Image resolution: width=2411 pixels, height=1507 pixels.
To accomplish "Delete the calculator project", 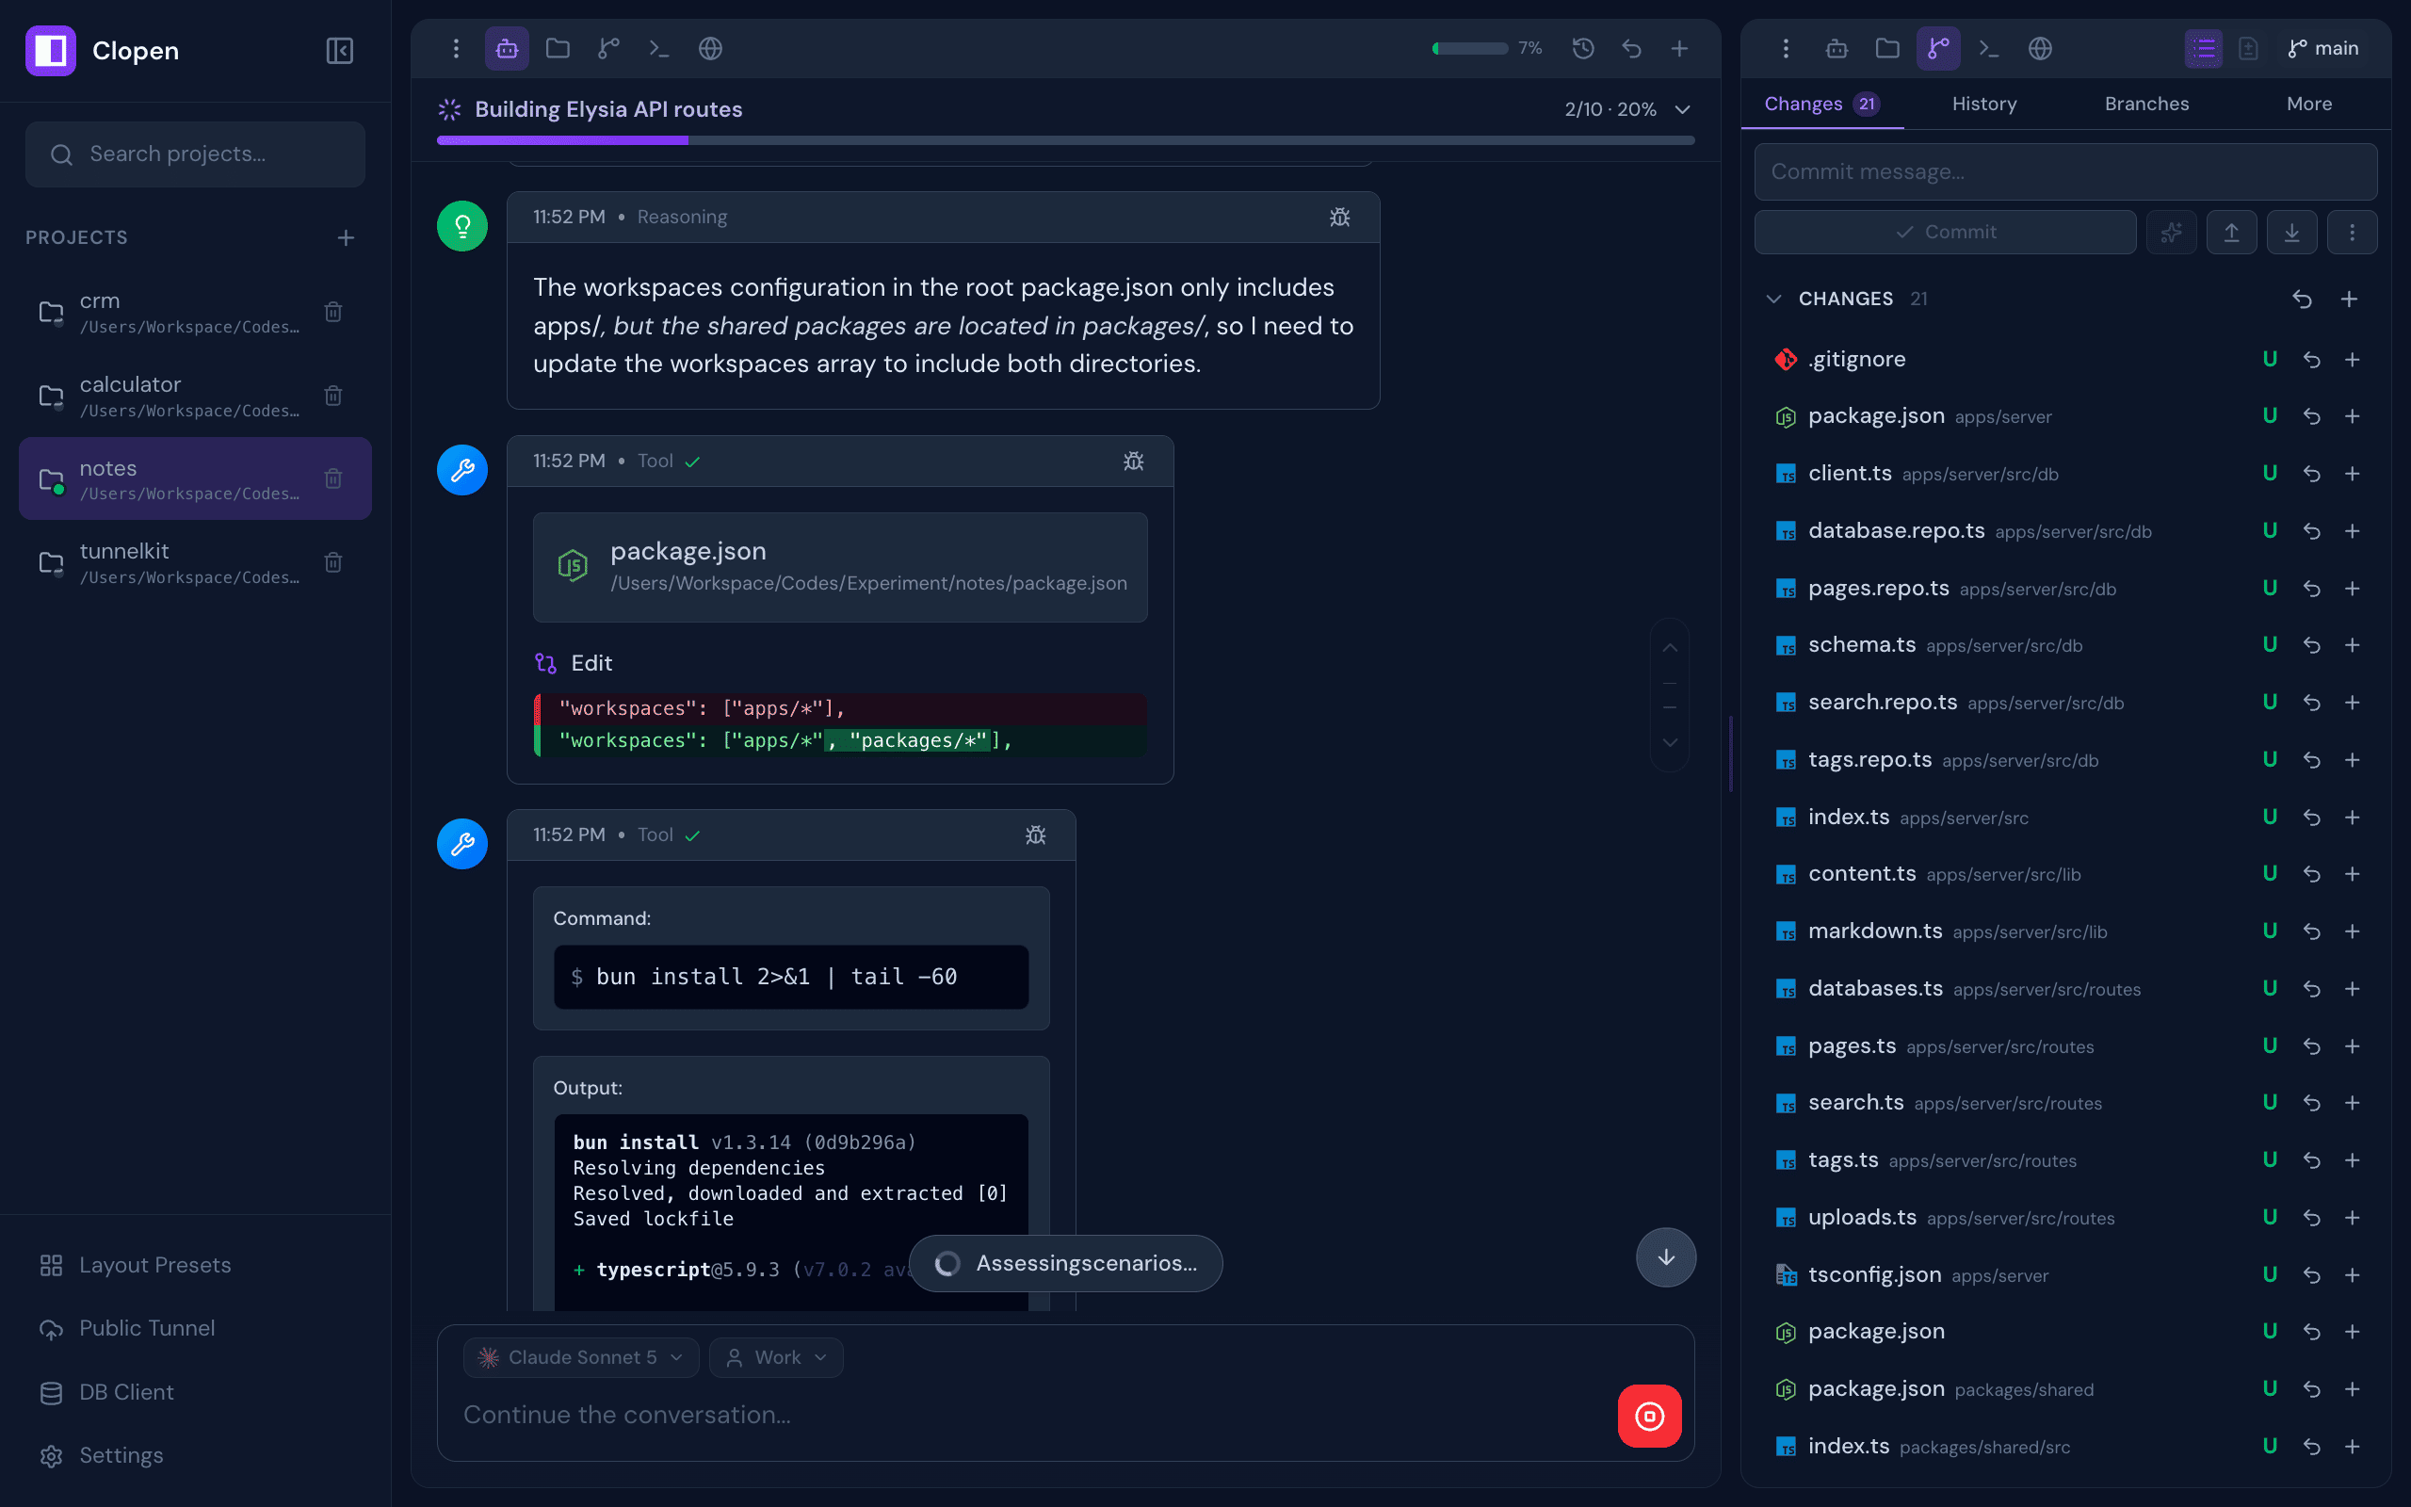I will click(333, 396).
